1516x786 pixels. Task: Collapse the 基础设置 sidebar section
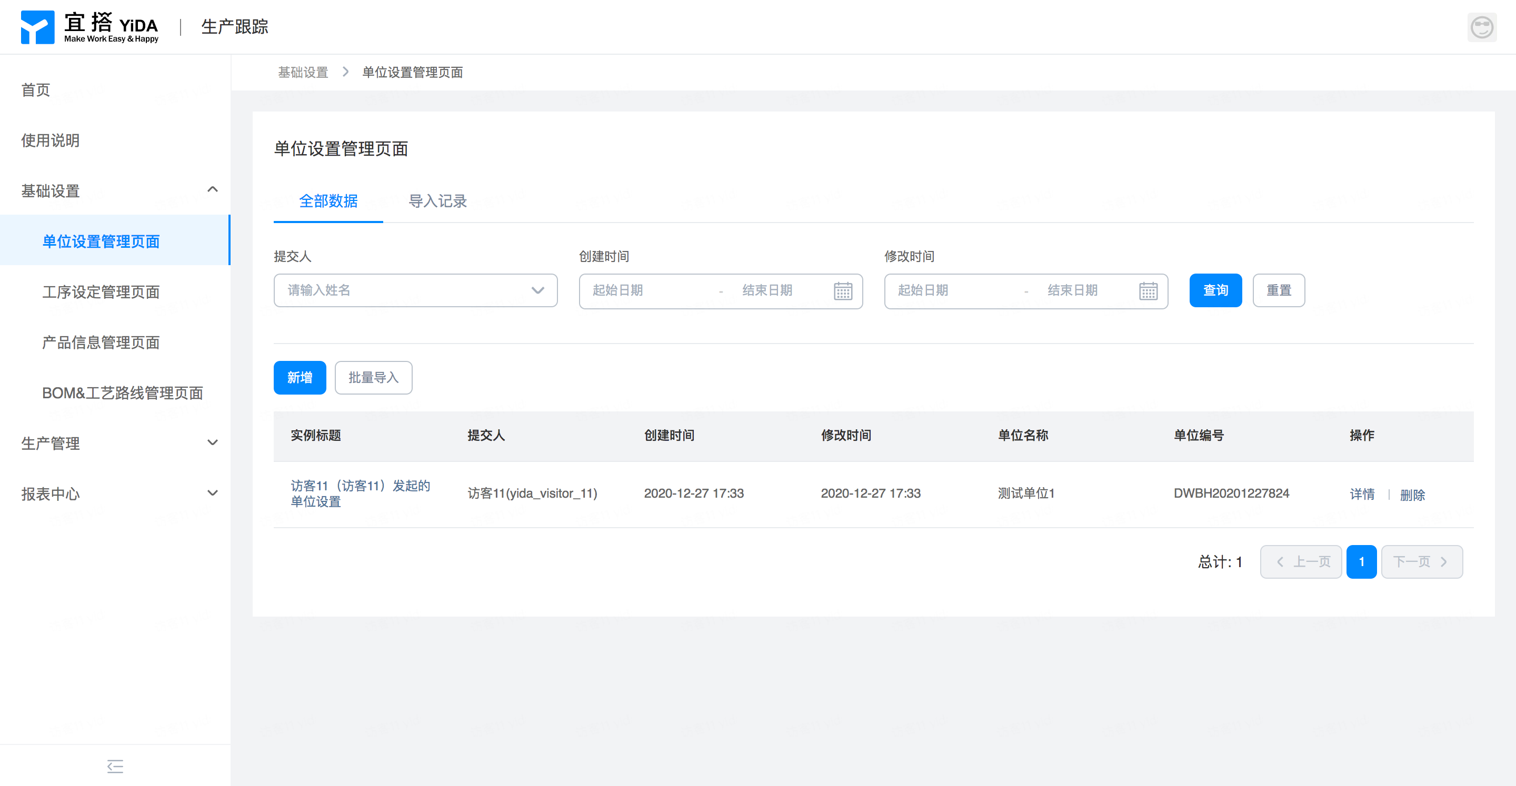tap(213, 189)
